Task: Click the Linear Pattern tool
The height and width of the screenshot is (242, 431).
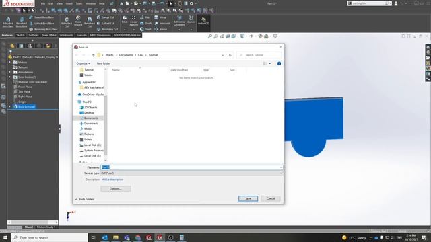Action: [133, 21]
